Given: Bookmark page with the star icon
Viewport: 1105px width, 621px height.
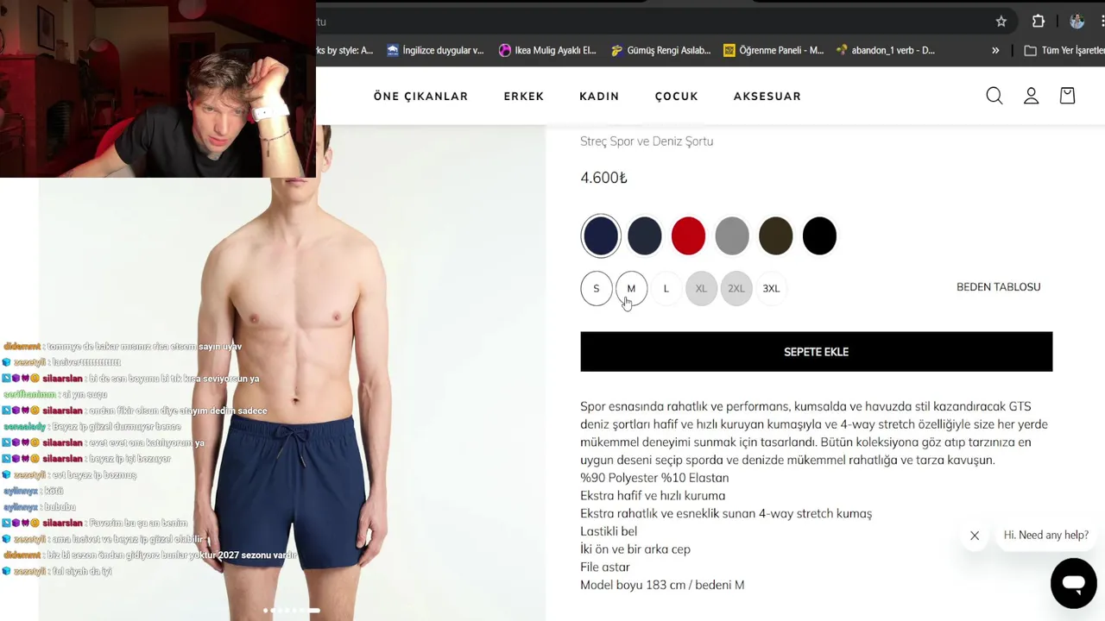Looking at the screenshot, I should click(x=1001, y=22).
